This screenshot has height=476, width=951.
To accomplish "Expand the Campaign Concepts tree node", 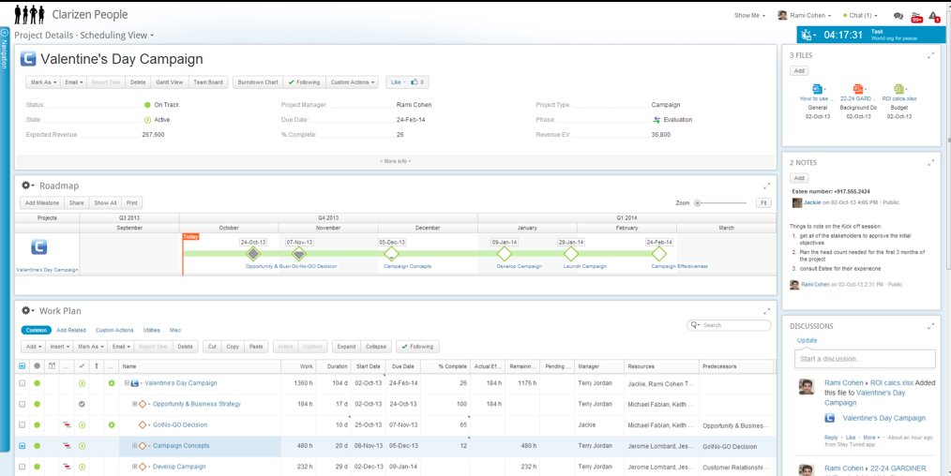I will [135, 446].
